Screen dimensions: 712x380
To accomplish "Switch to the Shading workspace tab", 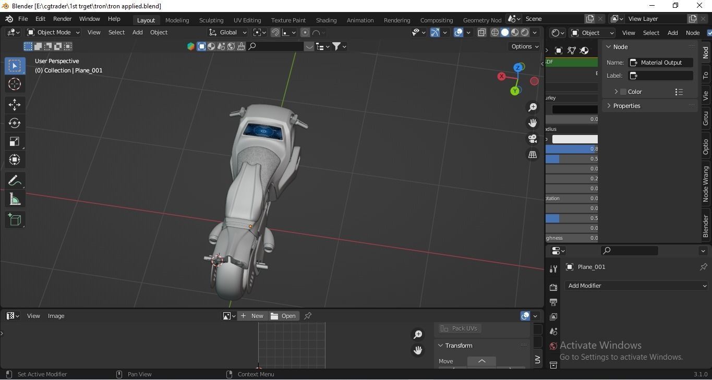I will pos(326,20).
